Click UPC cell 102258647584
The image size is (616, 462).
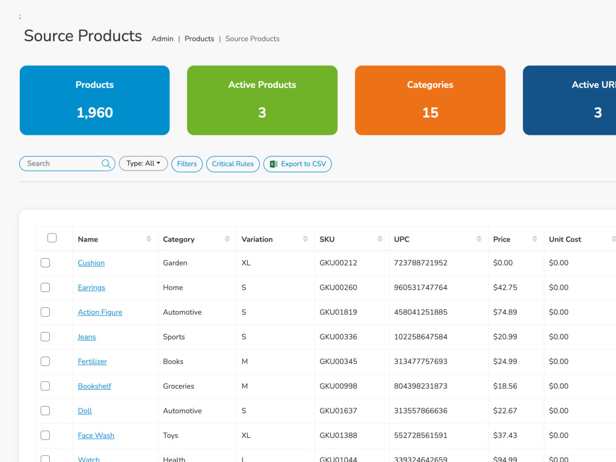pos(421,337)
